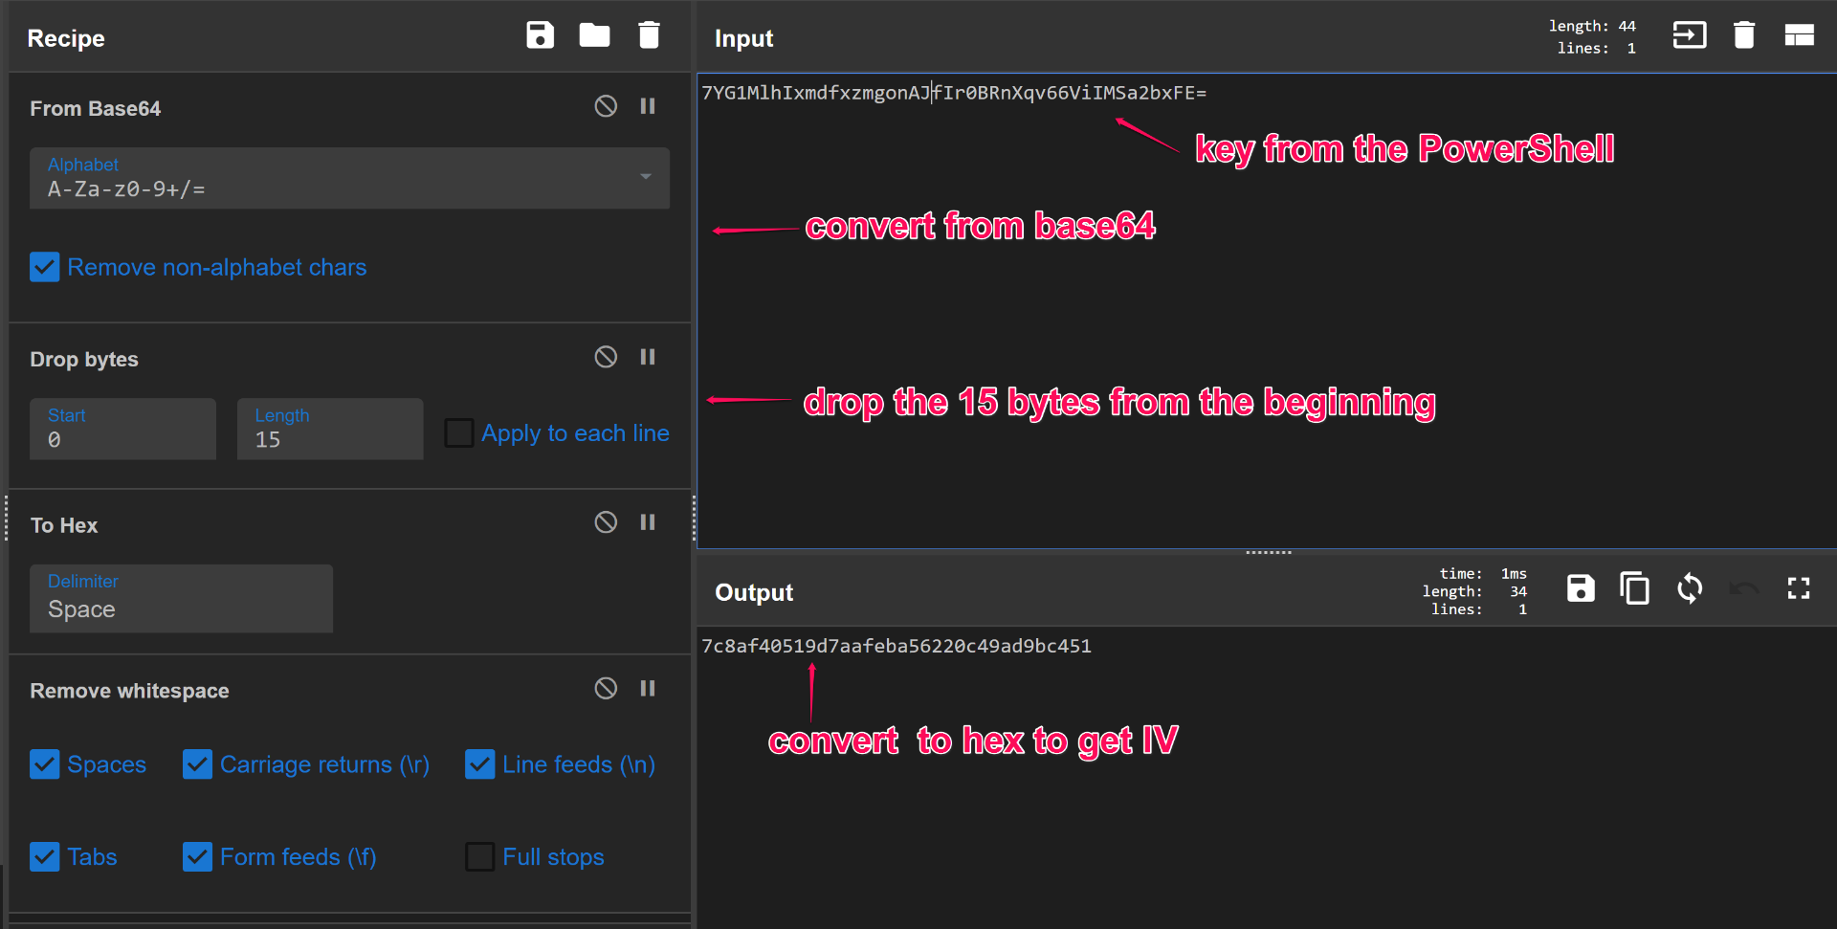Viewport: 1837px width, 929px height.
Task: Save the current recipe
Action: coord(540,35)
